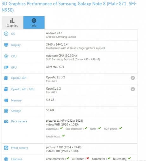Viewport: 146px width, 161px height.
Task: Click Mali-G71 subtext under OpenCL 1.2
Action: tap(51, 92)
